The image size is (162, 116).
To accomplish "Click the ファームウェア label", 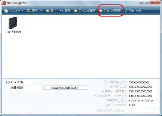I will click(x=115, y=105).
